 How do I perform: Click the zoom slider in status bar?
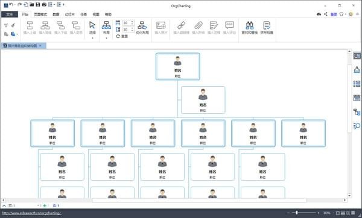click(303, 213)
